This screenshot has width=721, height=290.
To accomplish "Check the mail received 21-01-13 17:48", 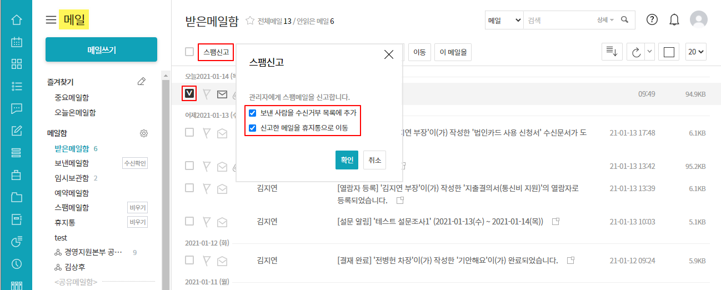I will tap(189, 132).
